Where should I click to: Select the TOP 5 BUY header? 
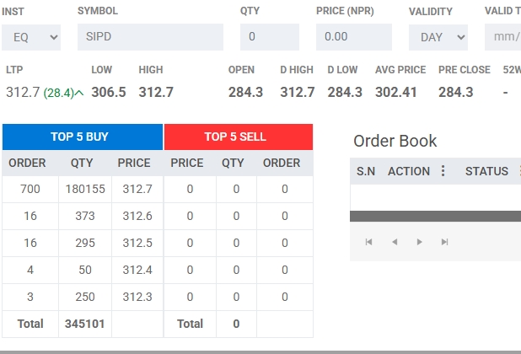point(83,137)
